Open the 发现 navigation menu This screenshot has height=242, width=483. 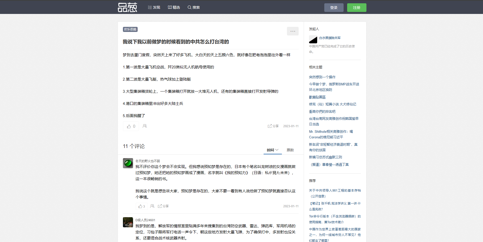[154, 7]
